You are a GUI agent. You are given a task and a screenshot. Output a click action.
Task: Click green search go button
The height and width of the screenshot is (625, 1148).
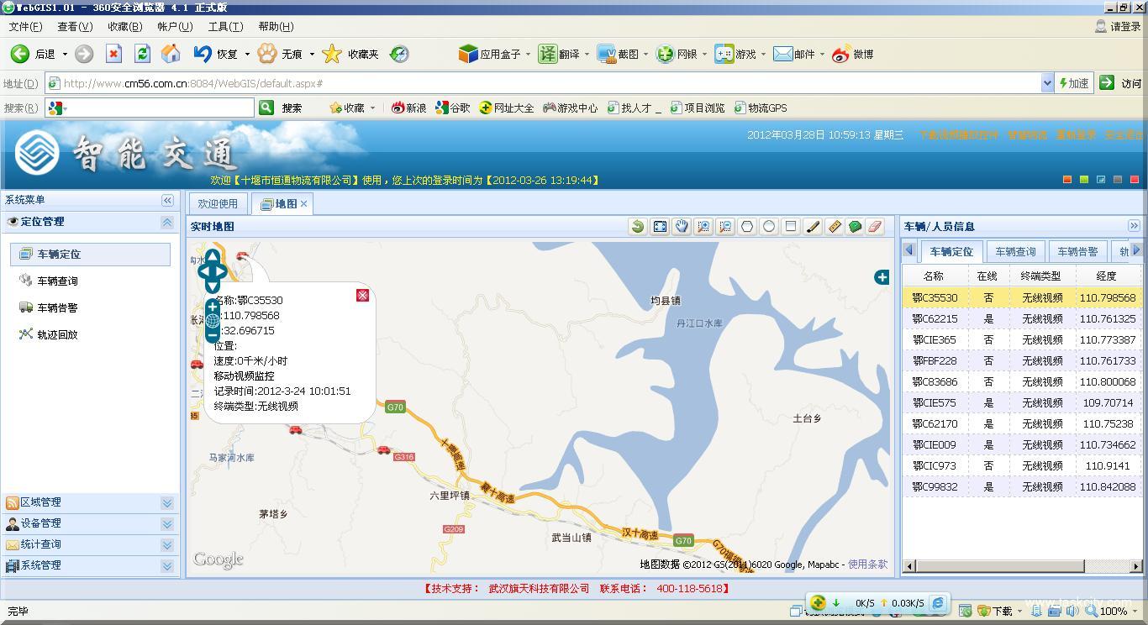[x=266, y=108]
